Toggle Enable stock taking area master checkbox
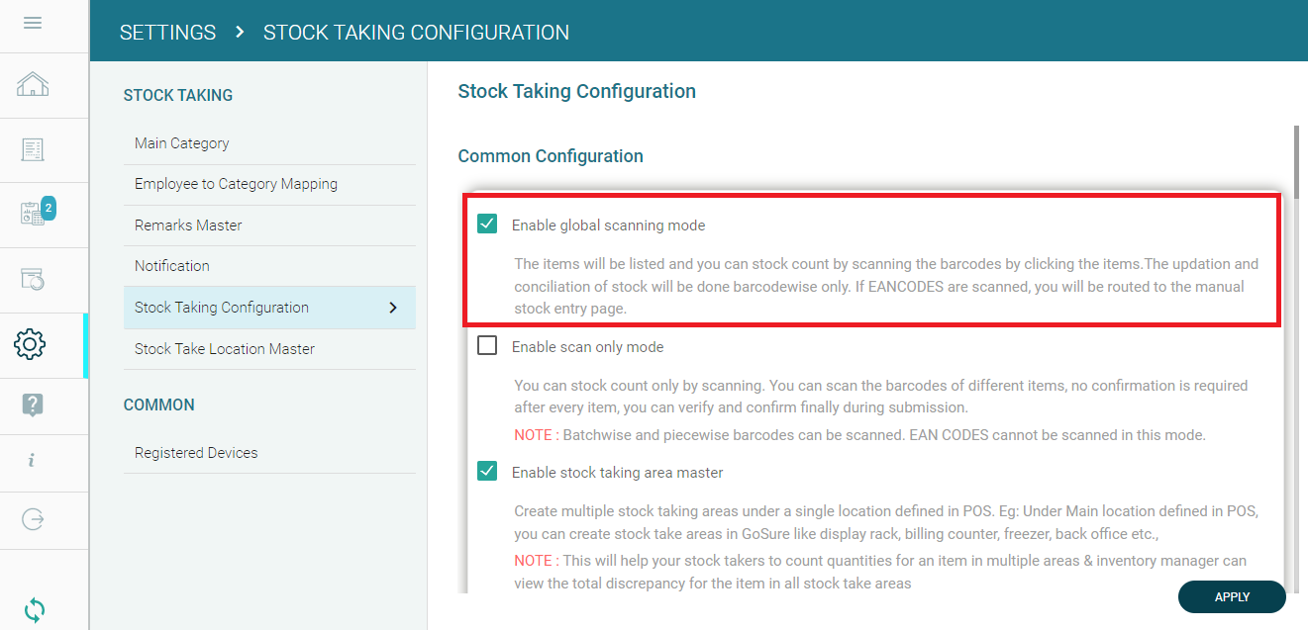1308x630 pixels. (x=487, y=472)
